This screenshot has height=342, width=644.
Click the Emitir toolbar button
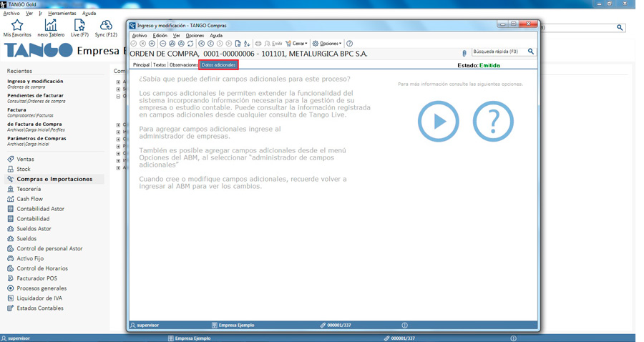point(273,43)
